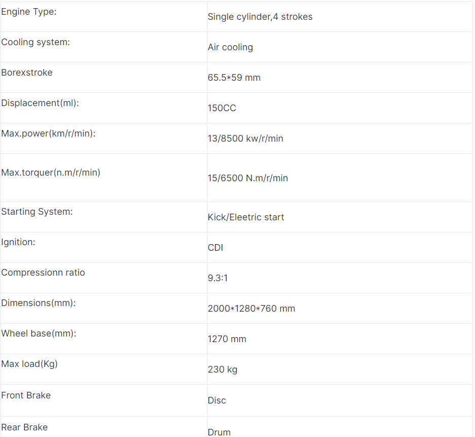
Task: Click the "Engine Type:" label cell
Action: (x=29, y=12)
